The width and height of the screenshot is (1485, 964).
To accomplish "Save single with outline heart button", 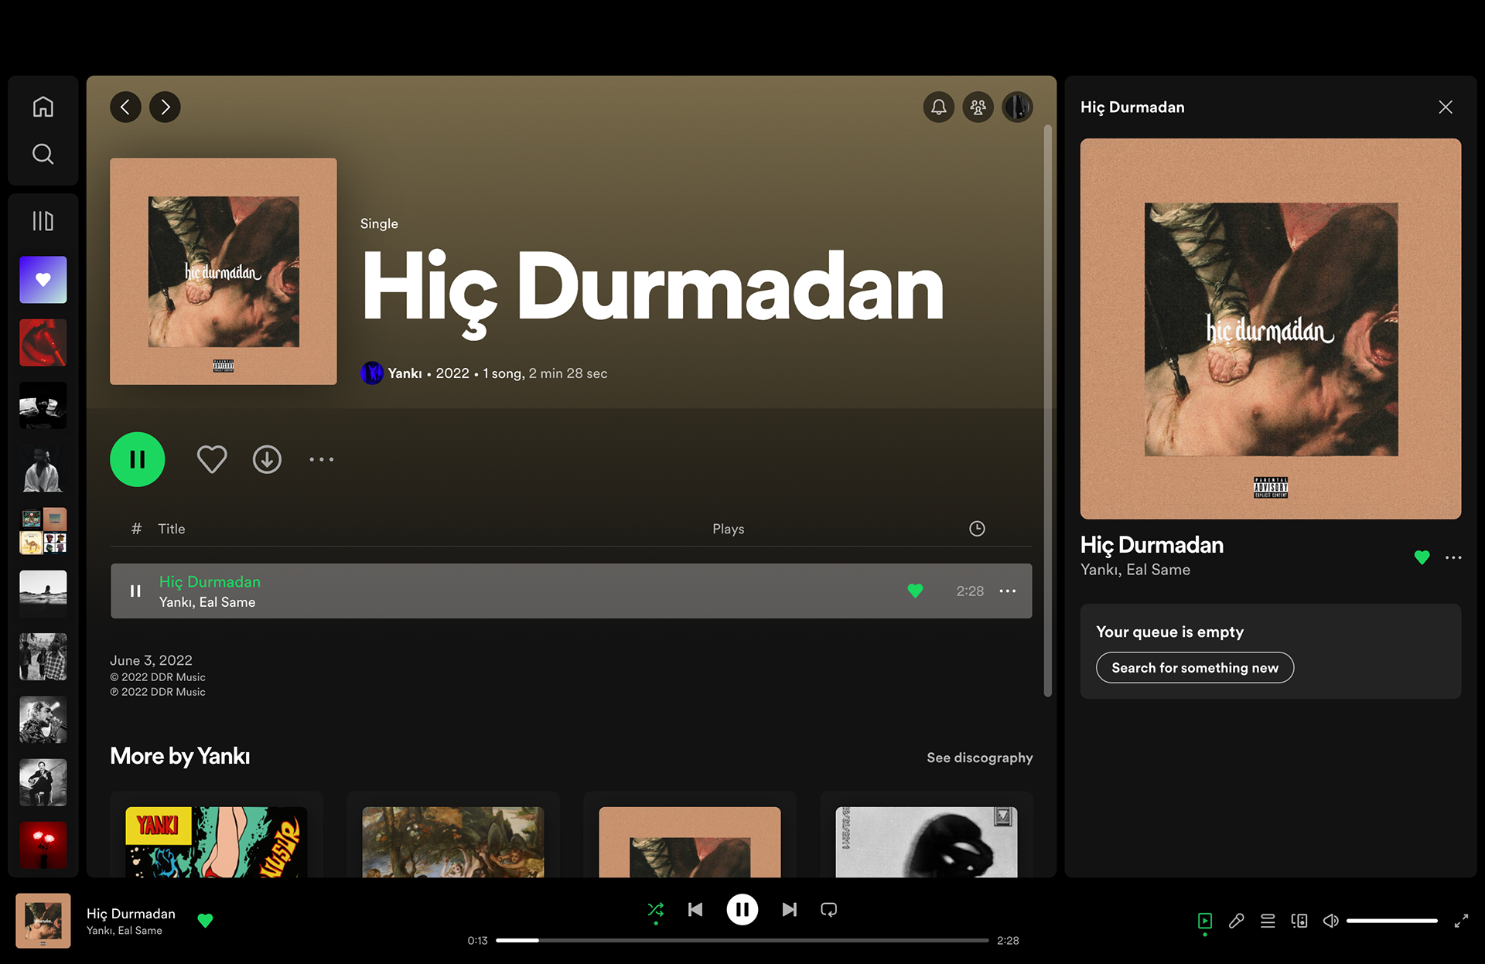I will (211, 459).
